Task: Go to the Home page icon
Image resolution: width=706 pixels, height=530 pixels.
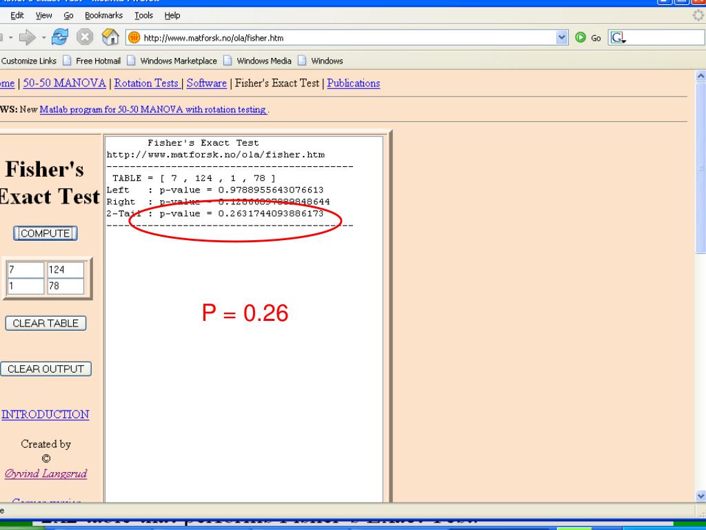Action: click(110, 37)
